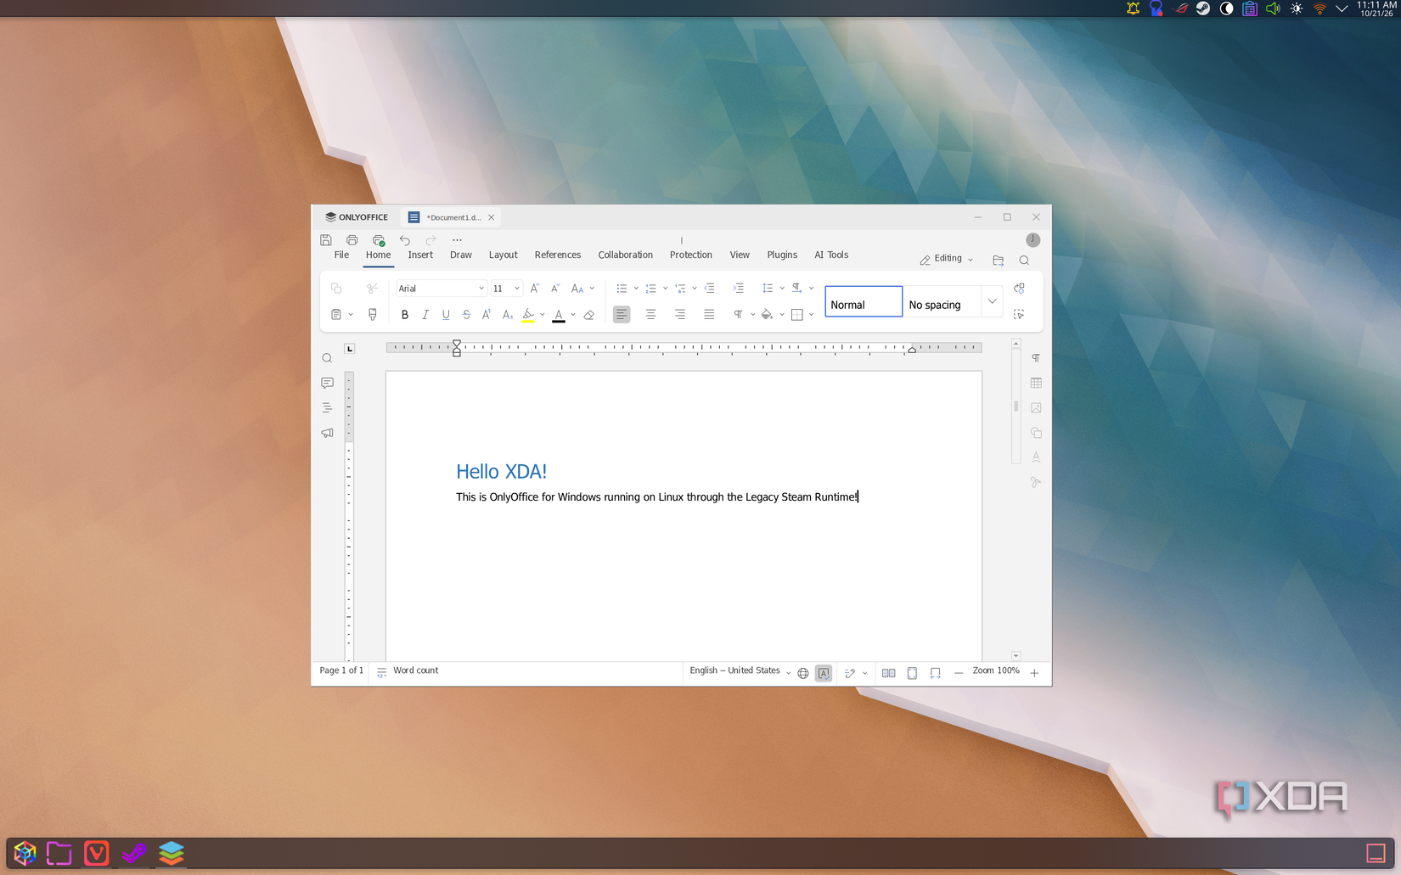Open the Comments panel in left sidebar

tap(327, 384)
